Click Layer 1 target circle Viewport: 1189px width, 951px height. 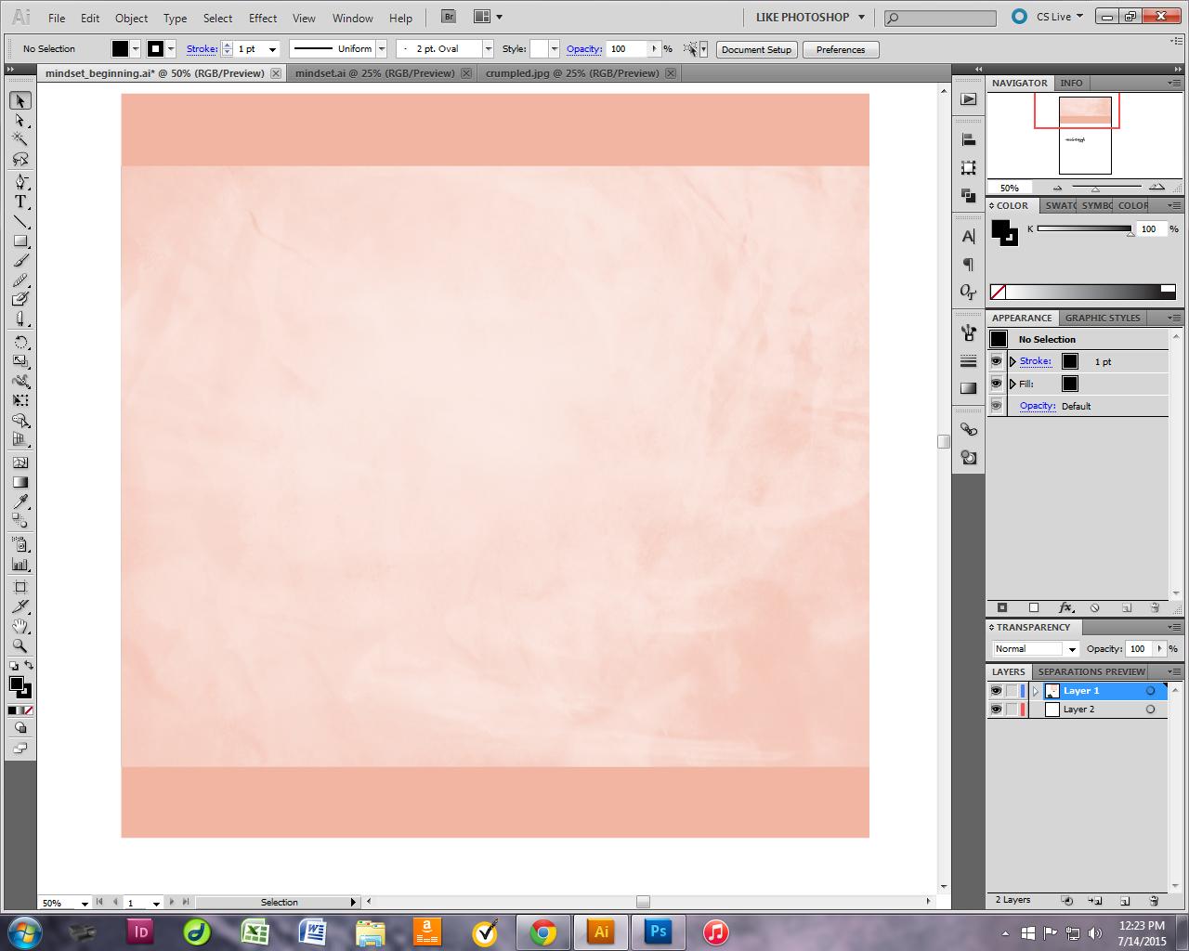coord(1150,691)
